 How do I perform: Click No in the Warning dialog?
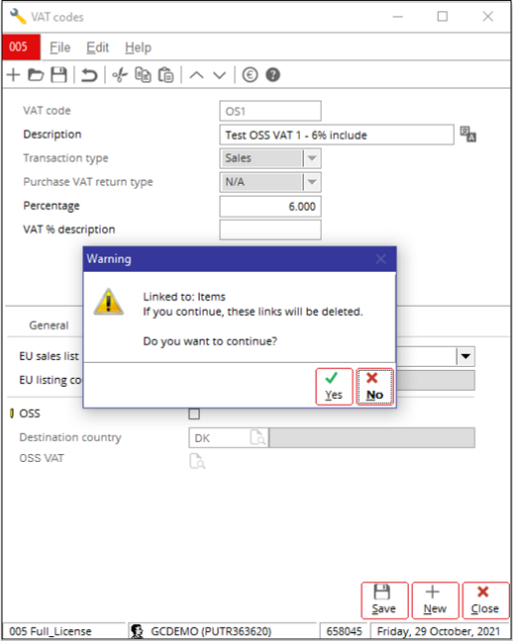pyautogui.click(x=374, y=387)
